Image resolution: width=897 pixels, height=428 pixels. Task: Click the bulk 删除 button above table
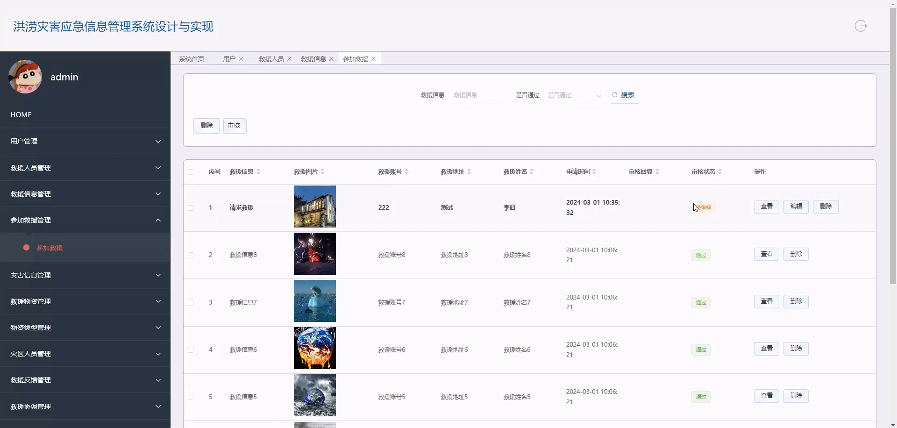pyautogui.click(x=206, y=126)
